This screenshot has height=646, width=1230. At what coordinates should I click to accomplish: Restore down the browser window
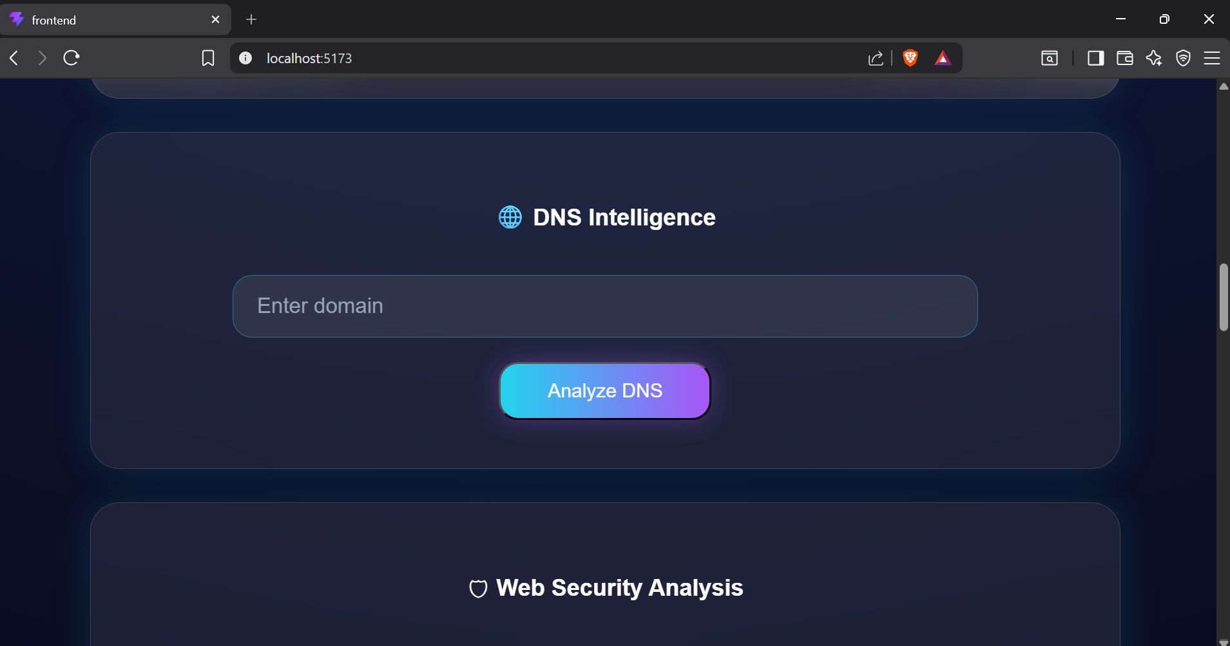(1164, 19)
